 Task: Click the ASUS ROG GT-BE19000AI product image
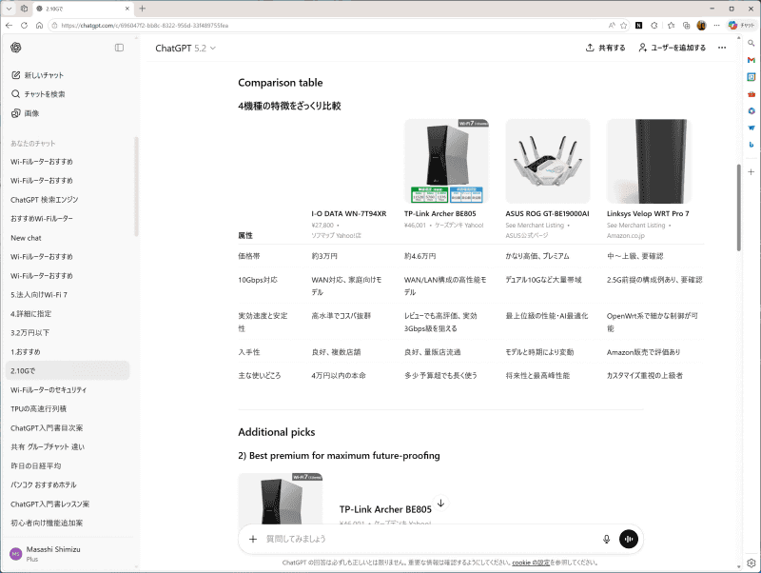click(x=547, y=160)
